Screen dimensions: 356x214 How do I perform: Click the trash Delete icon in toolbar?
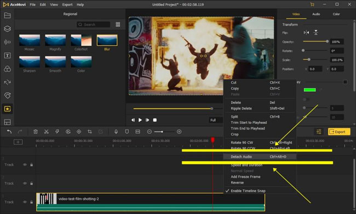click(36, 132)
